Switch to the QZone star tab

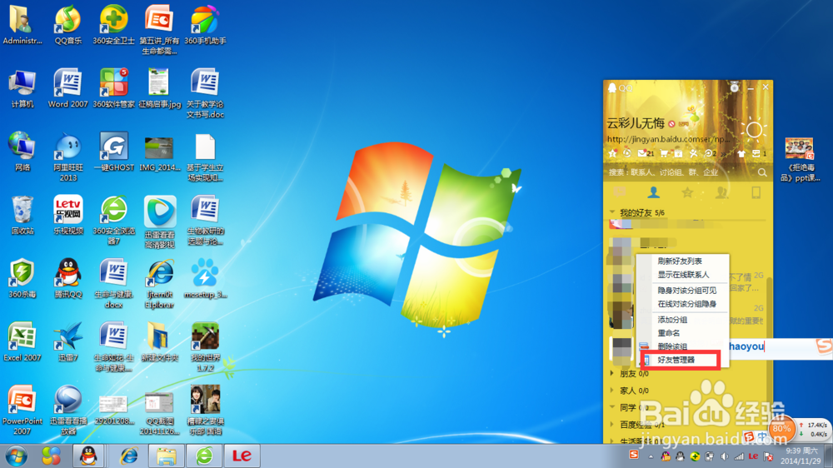(687, 192)
